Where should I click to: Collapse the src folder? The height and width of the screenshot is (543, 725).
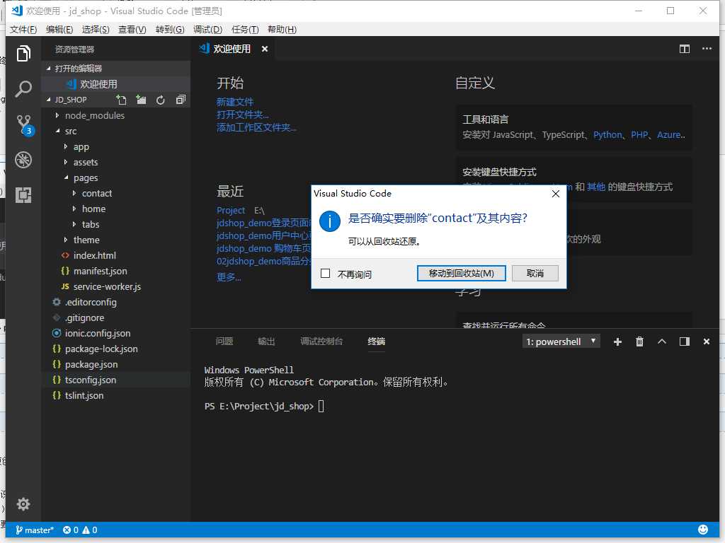click(70, 131)
